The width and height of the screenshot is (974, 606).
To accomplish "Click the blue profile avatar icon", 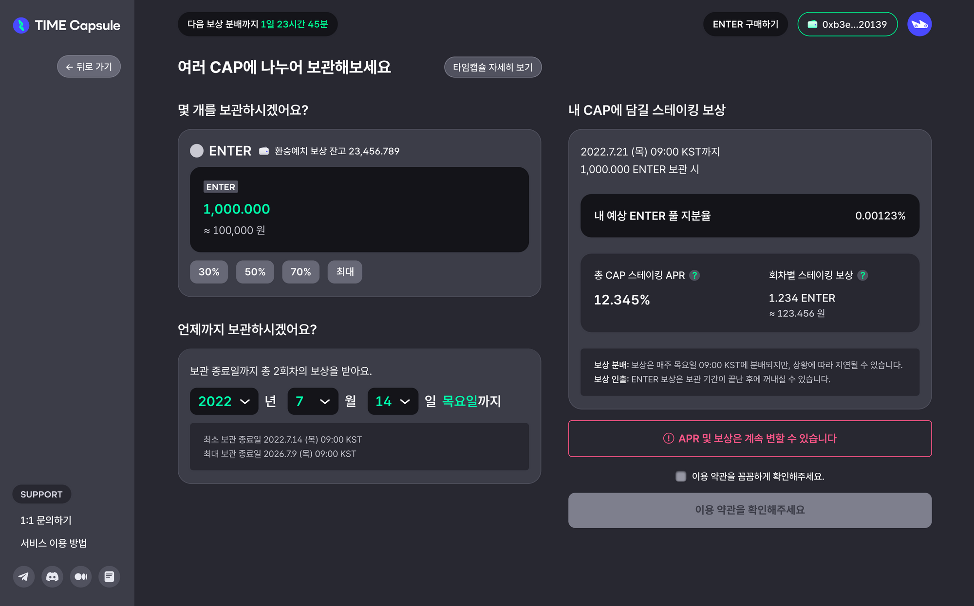I will (x=919, y=24).
